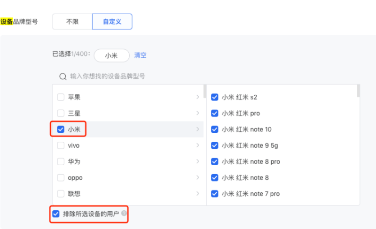This screenshot has width=376, height=229.
Task: Expand the 苹果 row chevron
Action: 198,97
